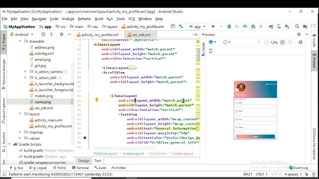Collapse the layout folder
This screenshot has height=179, width=319.
(x=20, y=114)
